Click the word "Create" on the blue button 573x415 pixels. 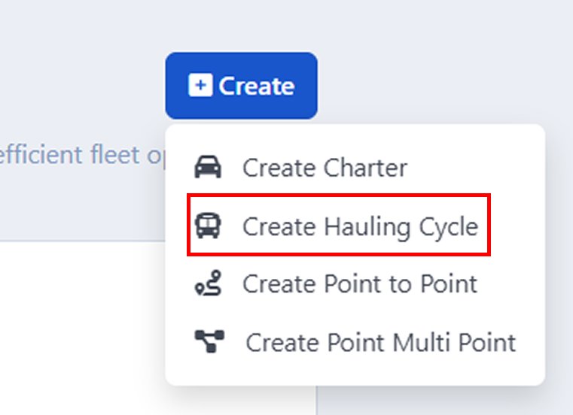pyautogui.click(x=256, y=86)
